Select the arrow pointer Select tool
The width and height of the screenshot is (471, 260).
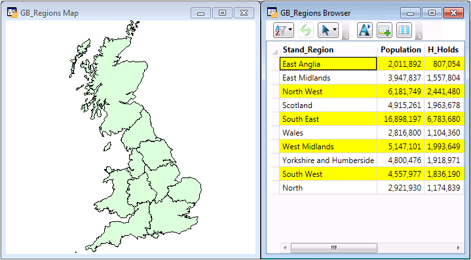tap(326, 30)
